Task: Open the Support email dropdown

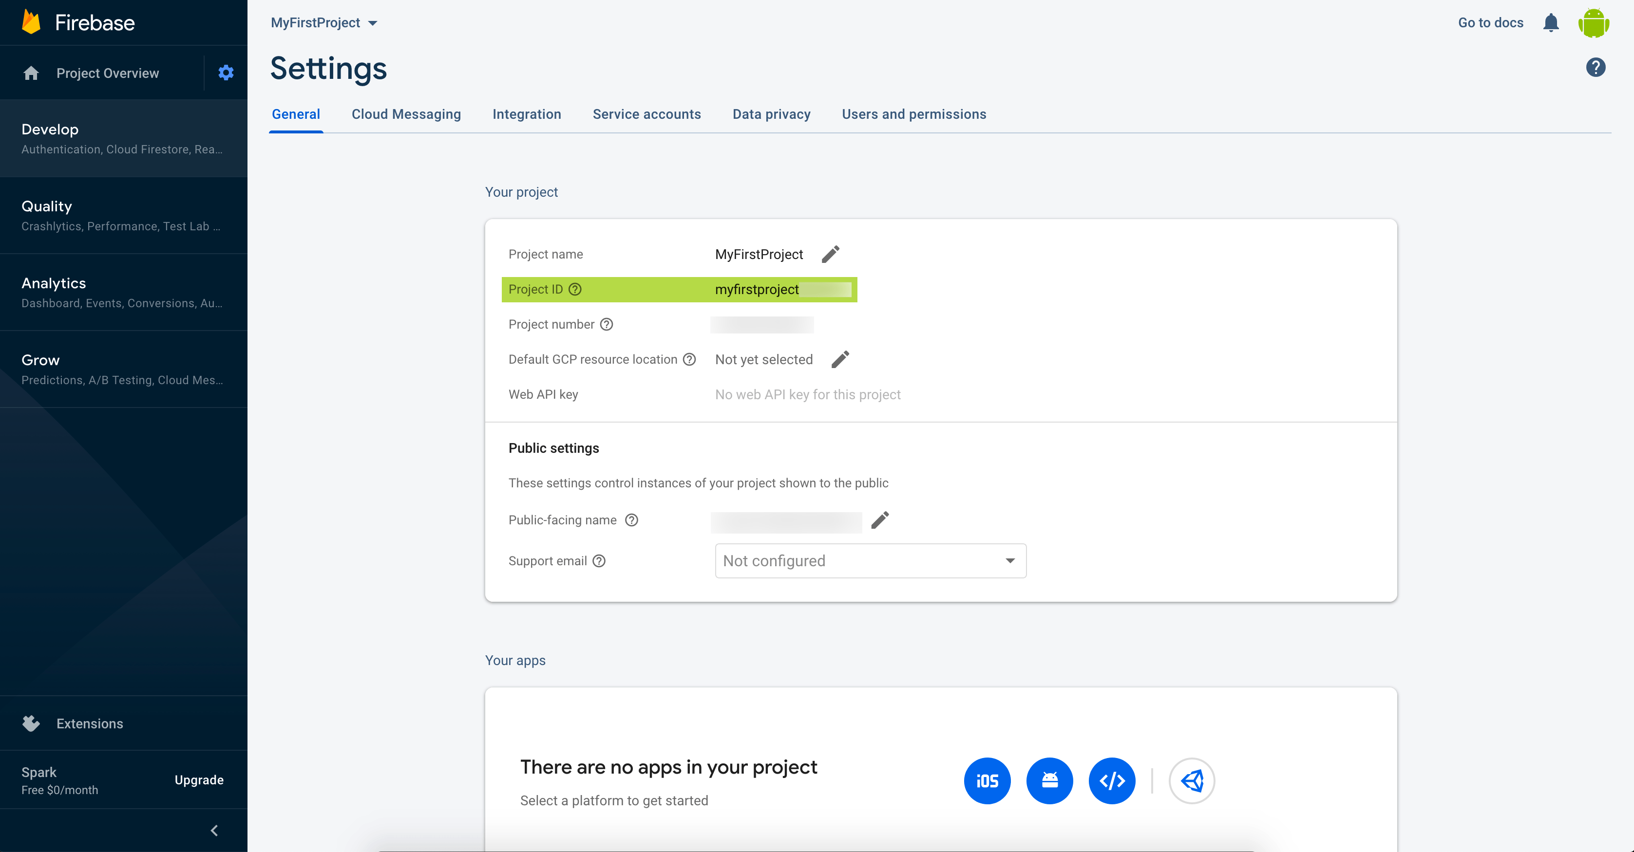Action: pos(870,561)
